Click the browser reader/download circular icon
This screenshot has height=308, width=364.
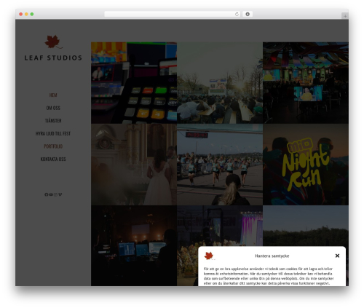[x=248, y=14]
